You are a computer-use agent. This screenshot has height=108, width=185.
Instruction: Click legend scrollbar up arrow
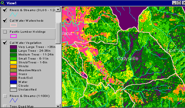point(58,9)
